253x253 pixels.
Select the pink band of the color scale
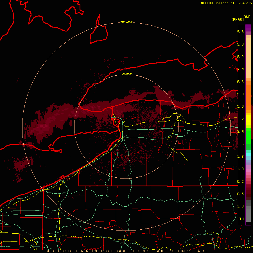click(x=248, y=170)
